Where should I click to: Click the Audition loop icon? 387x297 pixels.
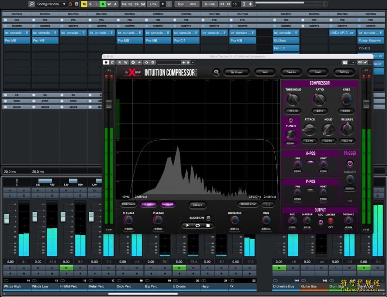coord(198,225)
